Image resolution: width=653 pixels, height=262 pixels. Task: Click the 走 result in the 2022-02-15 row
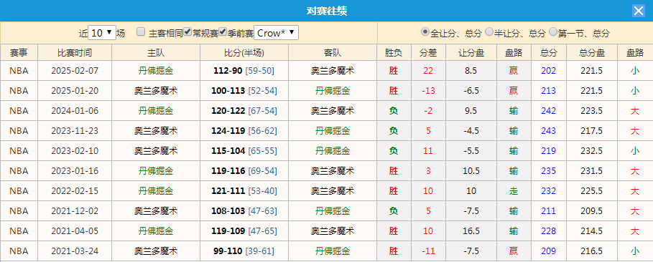[x=514, y=191]
